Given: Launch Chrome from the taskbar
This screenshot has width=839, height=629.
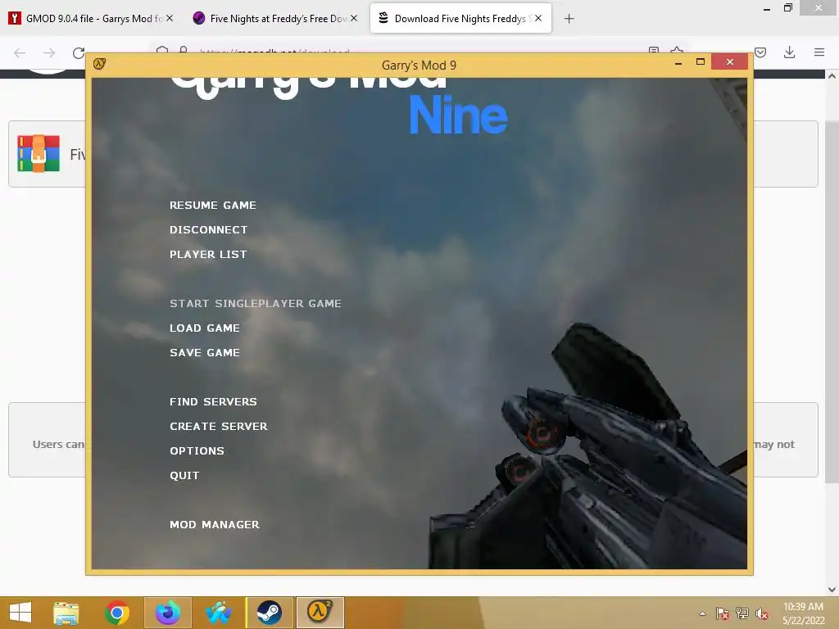Looking at the screenshot, I should (117, 613).
